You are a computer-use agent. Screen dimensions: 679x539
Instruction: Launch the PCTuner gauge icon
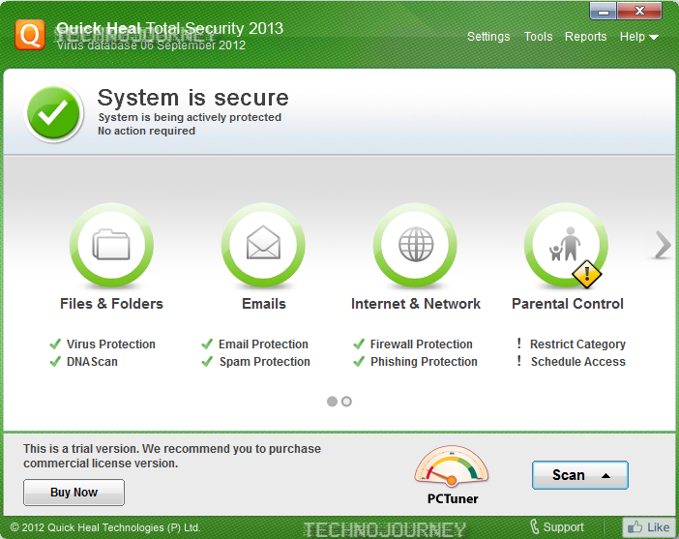pos(452,466)
